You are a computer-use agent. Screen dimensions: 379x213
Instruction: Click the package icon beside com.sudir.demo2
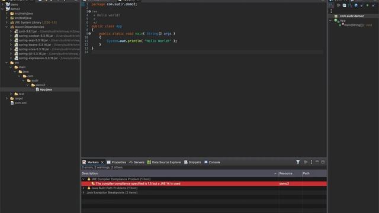(x=336, y=16)
